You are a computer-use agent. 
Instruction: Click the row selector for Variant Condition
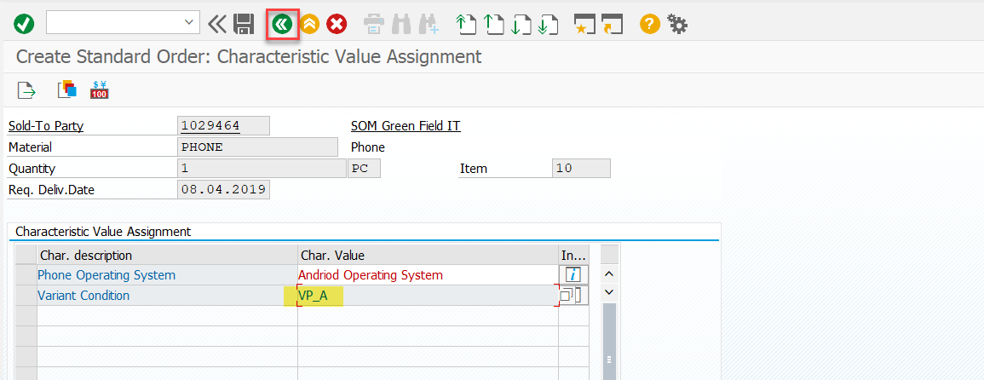[x=26, y=295]
